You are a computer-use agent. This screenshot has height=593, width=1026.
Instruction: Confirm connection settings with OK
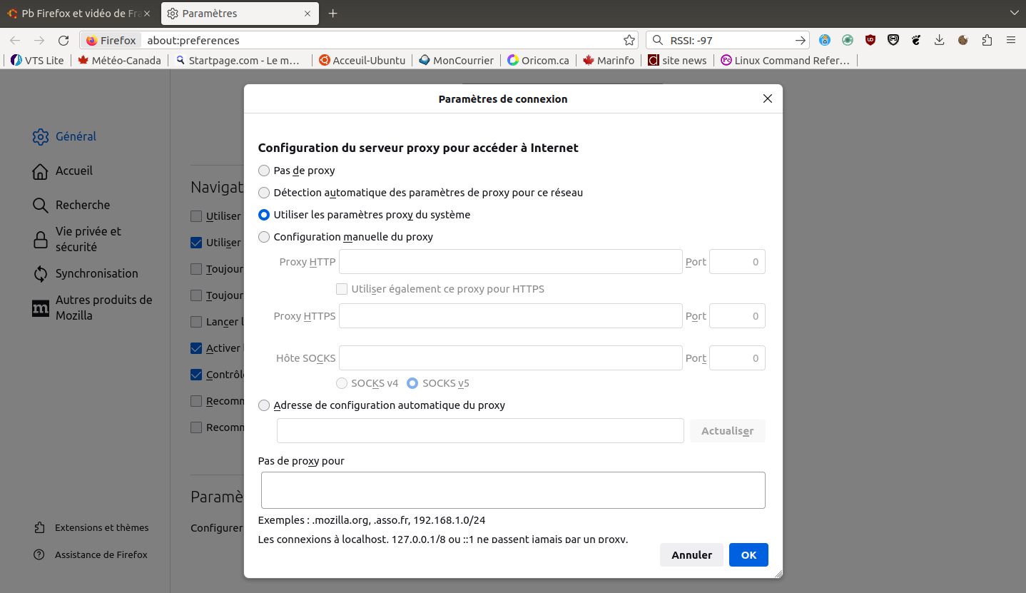748,555
